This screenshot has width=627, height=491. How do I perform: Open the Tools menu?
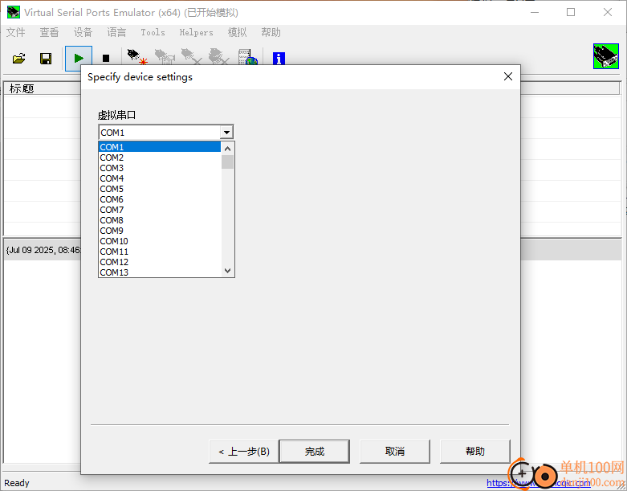(153, 32)
